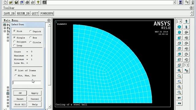The image size is (196, 110).
Task: Click the Fit View zoom icon
Action: [x=179, y=71]
